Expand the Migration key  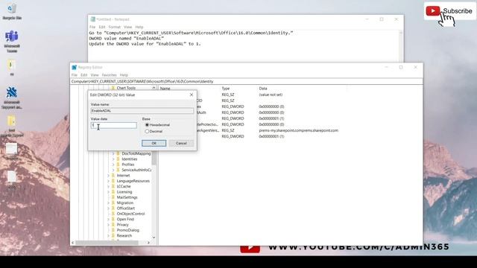108,202
